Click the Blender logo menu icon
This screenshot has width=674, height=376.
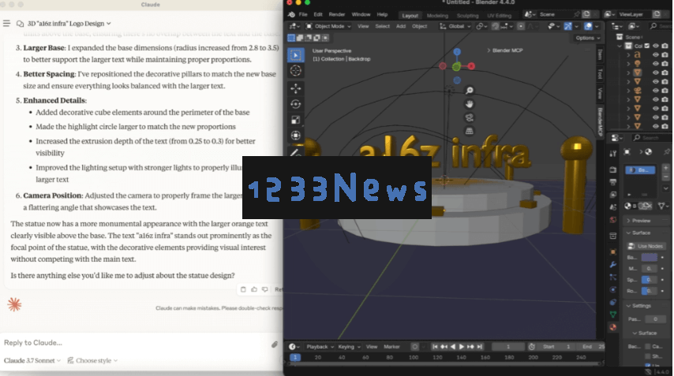pyautogui.click(x=291, y=14)
